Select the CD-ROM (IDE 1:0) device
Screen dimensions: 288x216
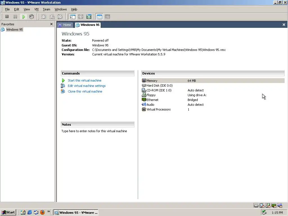point(213,90)
